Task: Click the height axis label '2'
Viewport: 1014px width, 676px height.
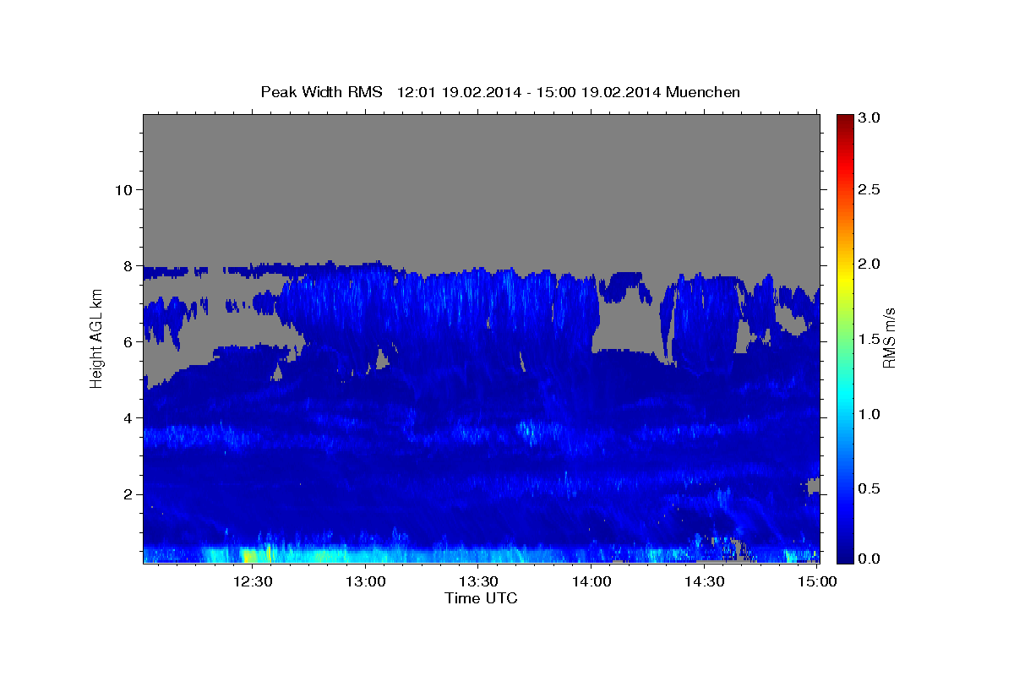Action: coord(126,493)
